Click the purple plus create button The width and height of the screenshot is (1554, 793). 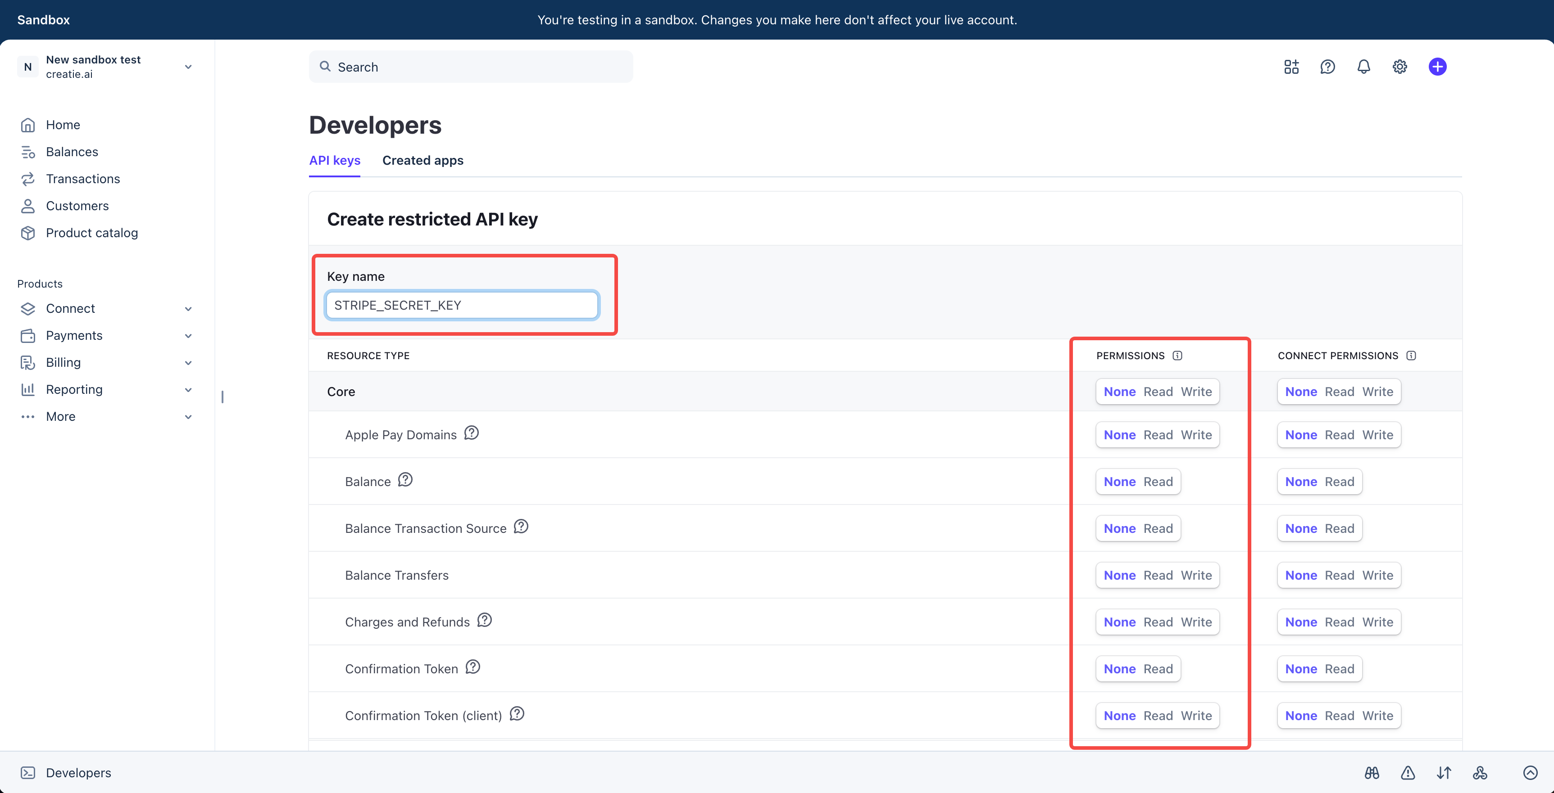coord(1437,67)
